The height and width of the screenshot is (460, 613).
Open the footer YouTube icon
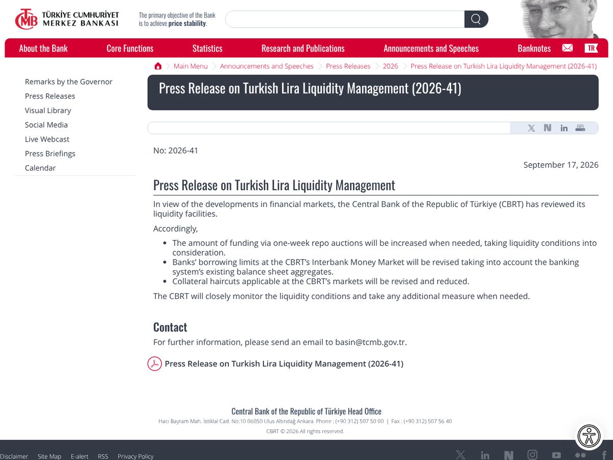coord(556,455)
